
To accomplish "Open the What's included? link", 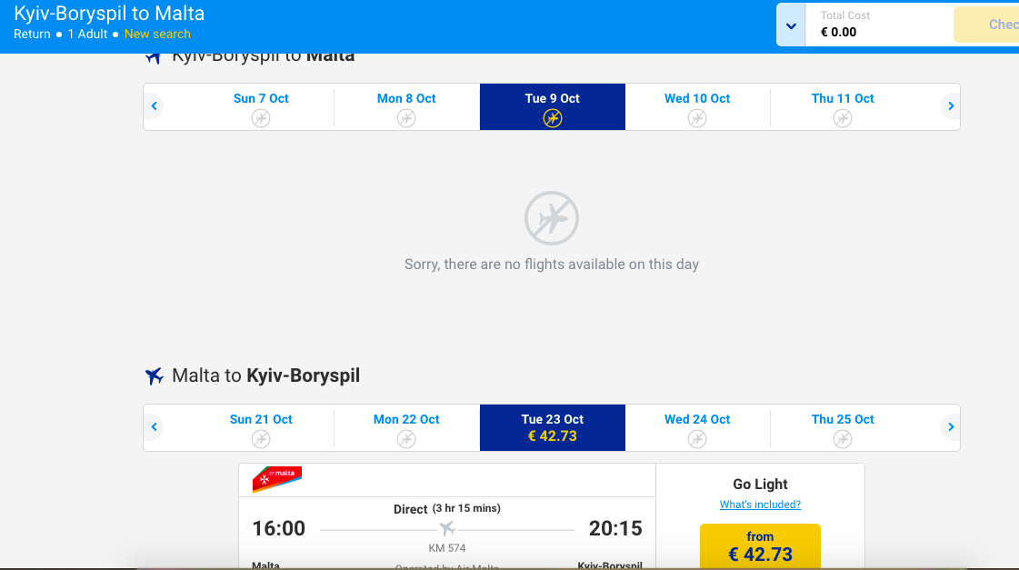I will (x=760, y=505).
